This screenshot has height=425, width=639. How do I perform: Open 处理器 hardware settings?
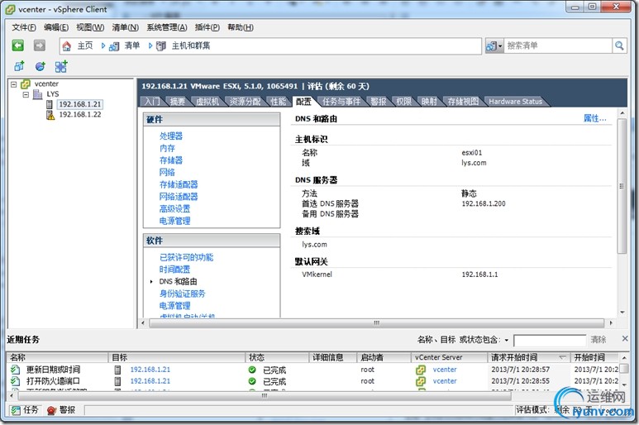pos(171,136)
